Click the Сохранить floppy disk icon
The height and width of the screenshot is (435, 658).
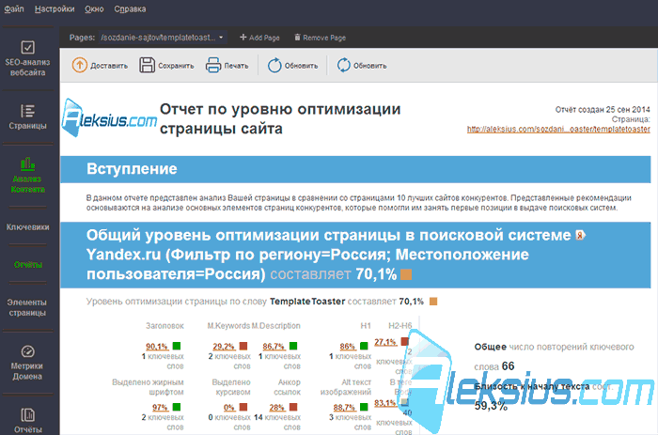coord(147,66)
